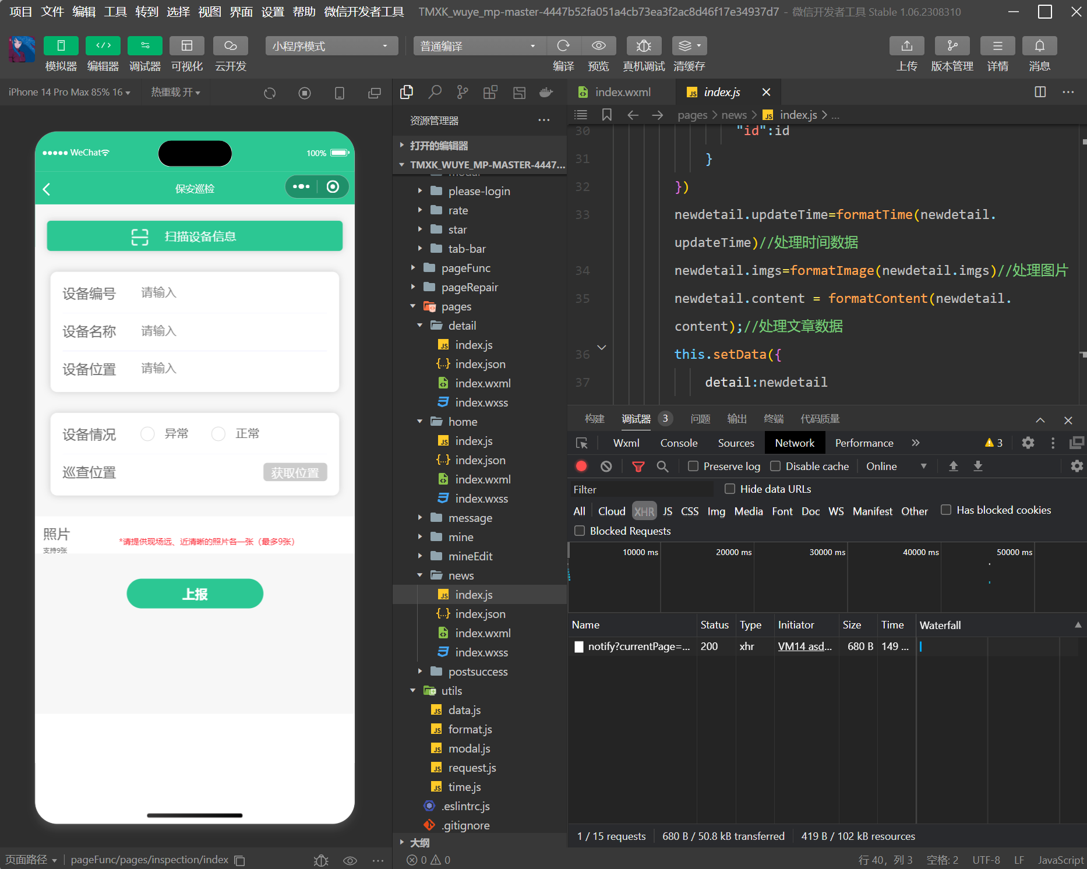Switch to the 问题 panel tab

[700, 419]
